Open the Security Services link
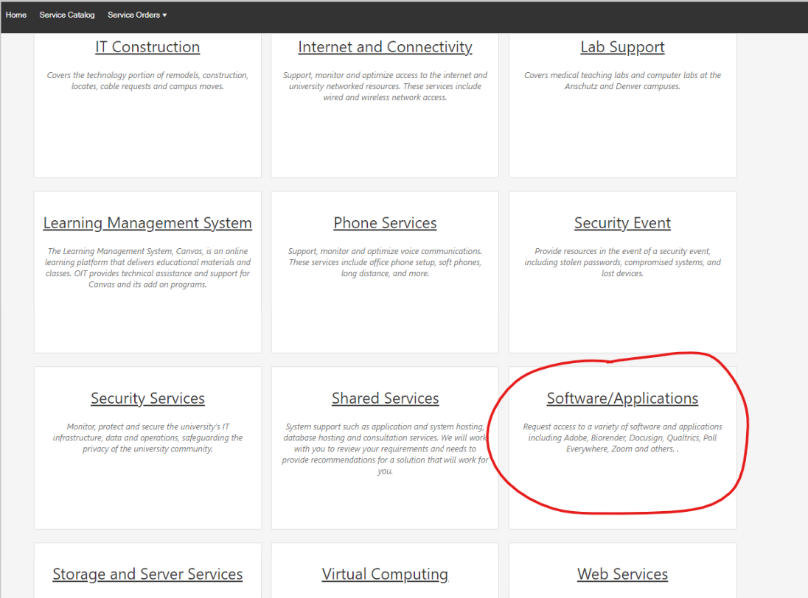 pyautogui.click(x=148, y=398)
